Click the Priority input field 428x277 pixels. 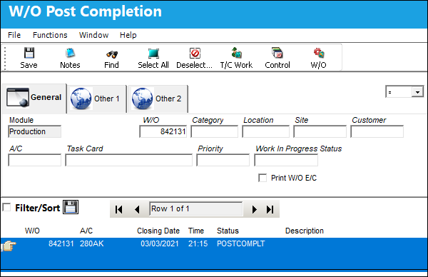coord(223,160)
